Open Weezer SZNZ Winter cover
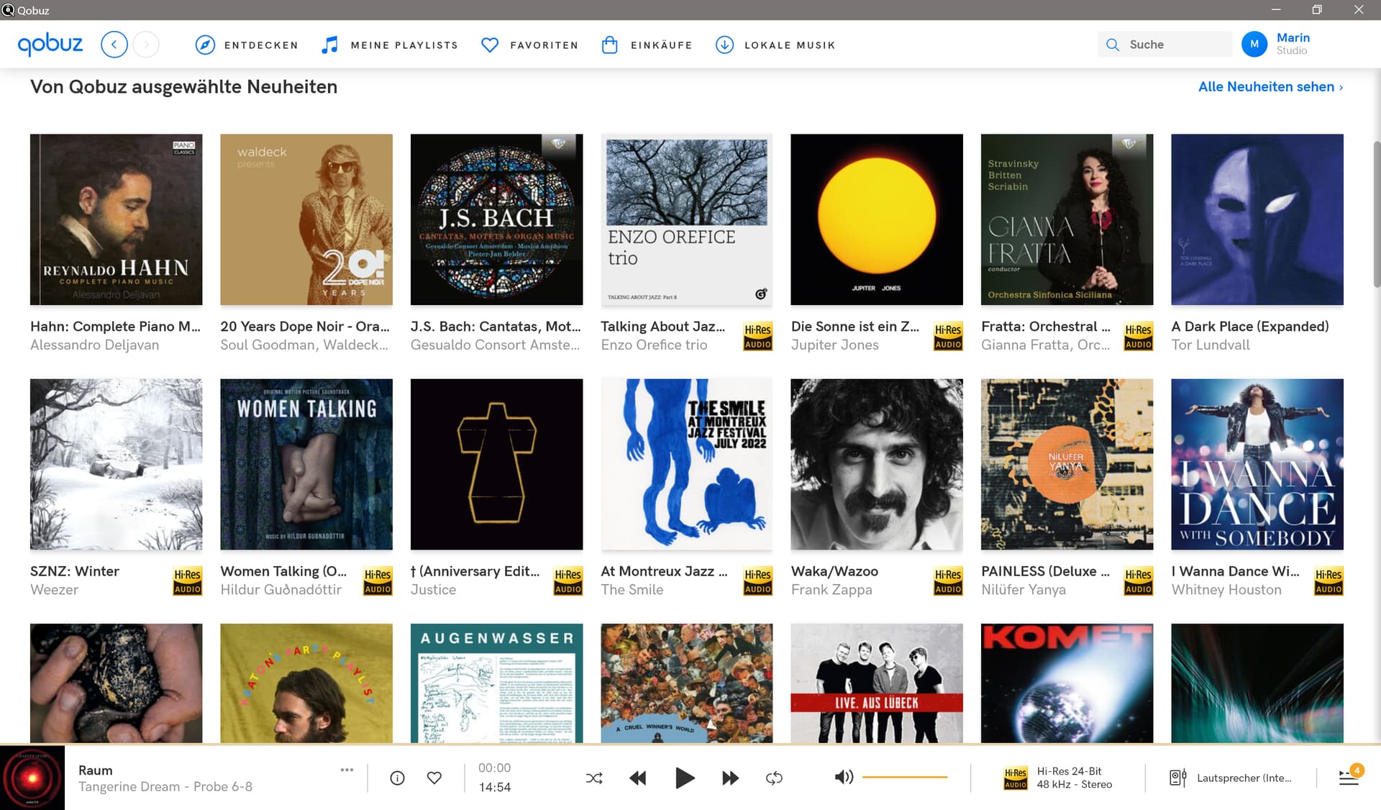This screenshot has width=1381, height=810. pyautogui.click(x=116, y=464)
